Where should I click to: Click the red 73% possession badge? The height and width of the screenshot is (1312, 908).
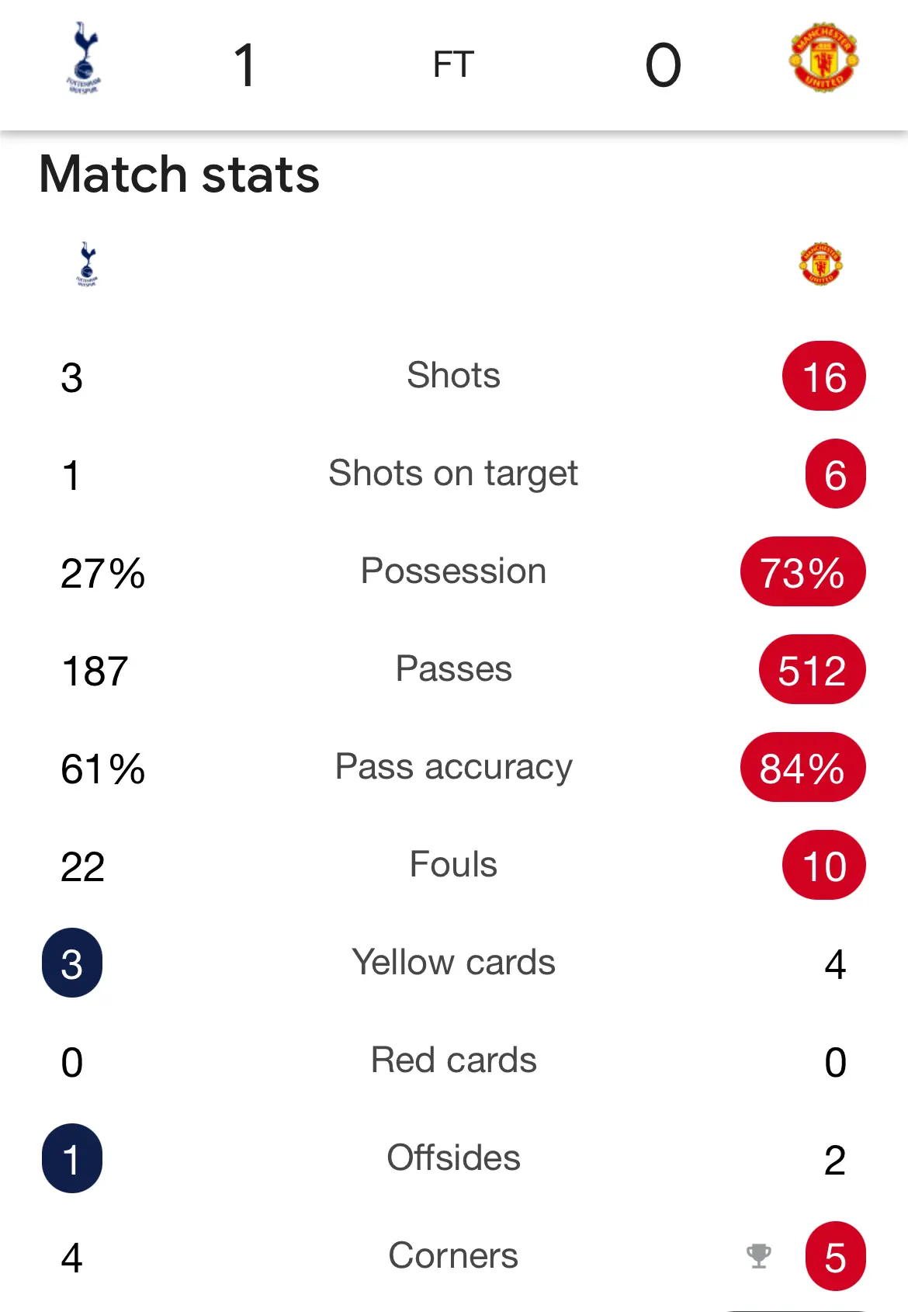(x=803, y=571)
